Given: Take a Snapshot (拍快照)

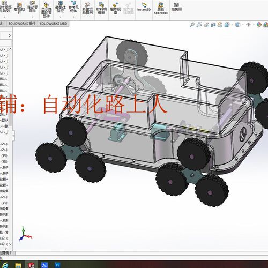Looking at the screenshot, I should coord(176,7).
